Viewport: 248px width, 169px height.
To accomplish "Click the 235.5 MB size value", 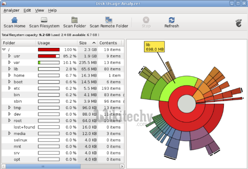I will click(x=88, y=63).
